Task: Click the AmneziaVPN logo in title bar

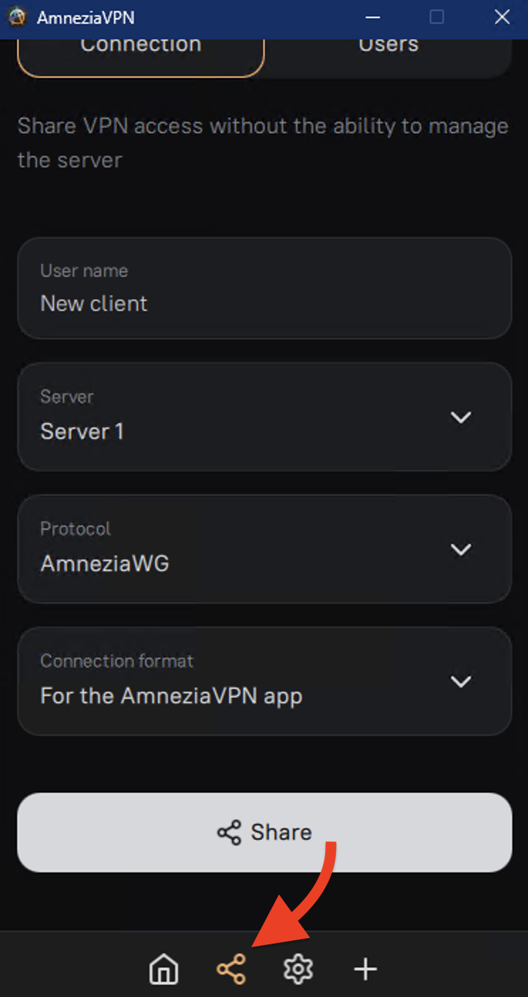Action: coord(16,17)
